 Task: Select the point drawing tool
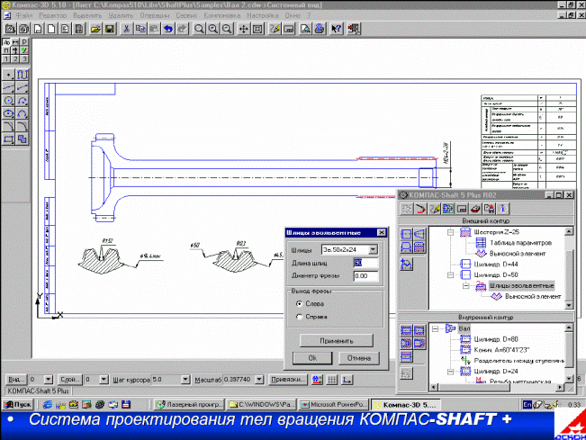[x=8, y=75]
